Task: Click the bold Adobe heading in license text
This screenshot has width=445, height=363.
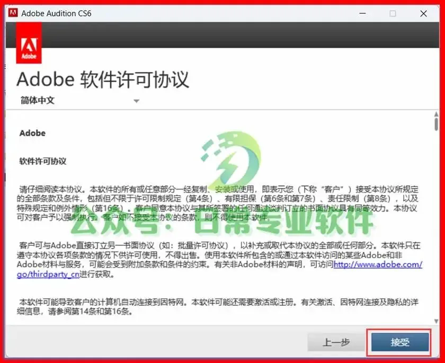Action: (32, 133)
